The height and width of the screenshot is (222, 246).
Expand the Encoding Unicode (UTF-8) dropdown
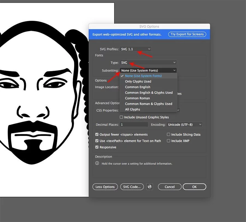[184, 124]
